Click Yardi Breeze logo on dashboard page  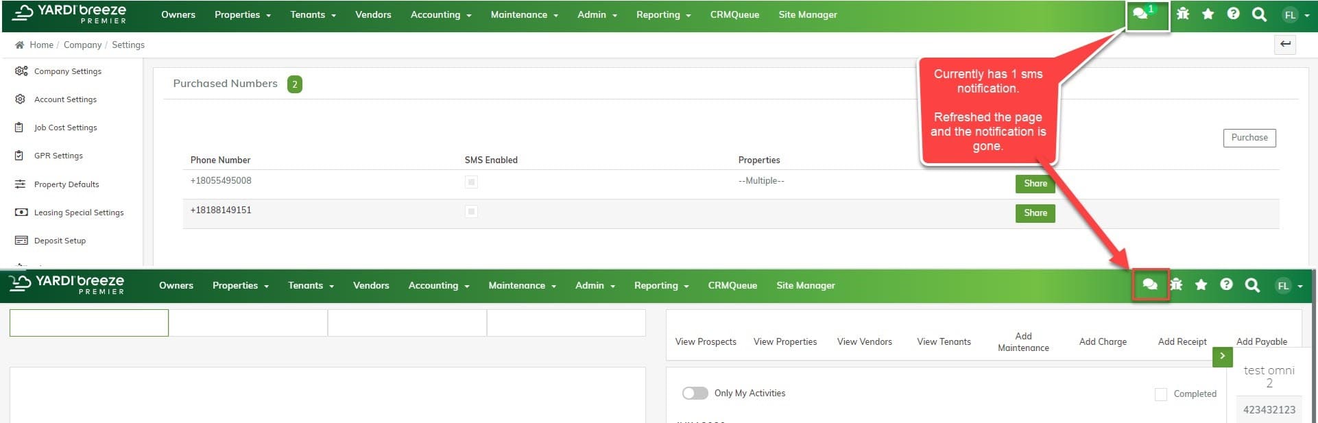[68, 285]
